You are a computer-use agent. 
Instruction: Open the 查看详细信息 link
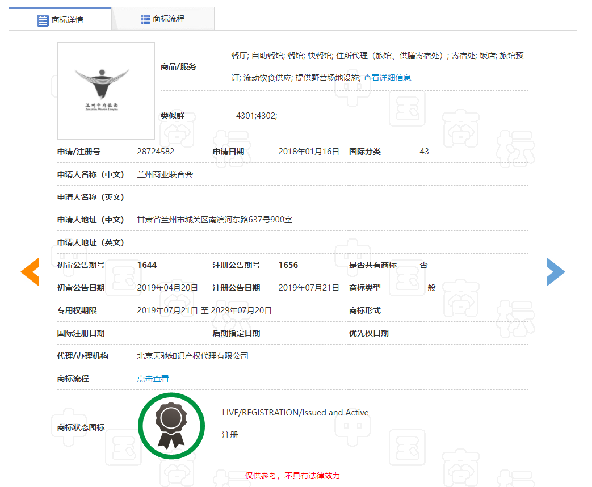(387, 78)
